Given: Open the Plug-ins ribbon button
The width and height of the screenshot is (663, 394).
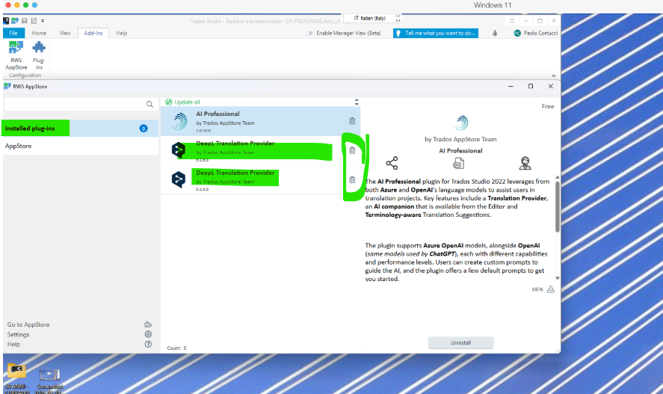Looking at the screenshot, I should [38, 55].
